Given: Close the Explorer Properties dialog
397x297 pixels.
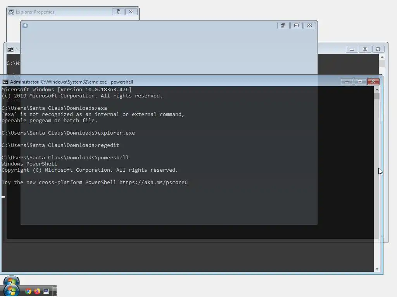Looking at the screenshot, I should 131,12.
